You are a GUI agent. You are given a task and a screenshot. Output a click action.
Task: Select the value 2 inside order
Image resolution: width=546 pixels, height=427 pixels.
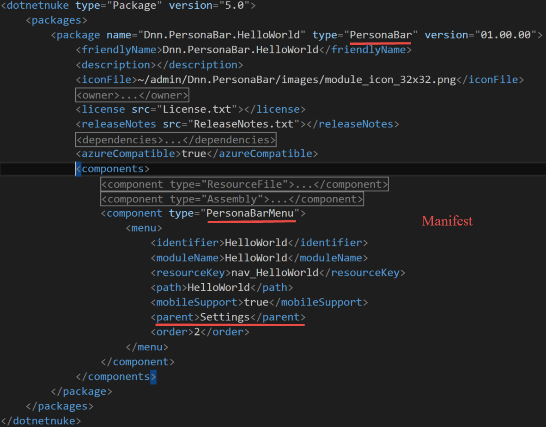(x=197, y=331)
